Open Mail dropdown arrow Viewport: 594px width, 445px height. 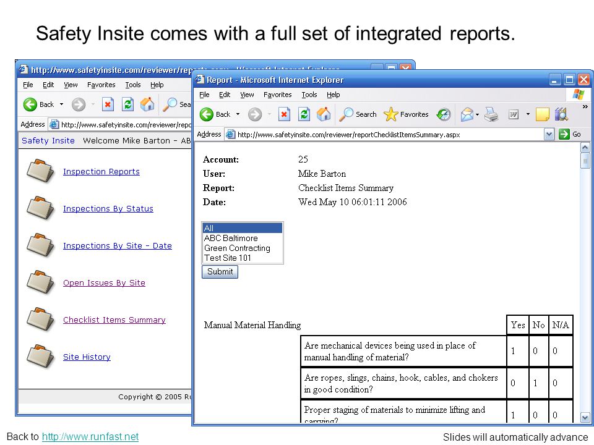tap(477, 114)
